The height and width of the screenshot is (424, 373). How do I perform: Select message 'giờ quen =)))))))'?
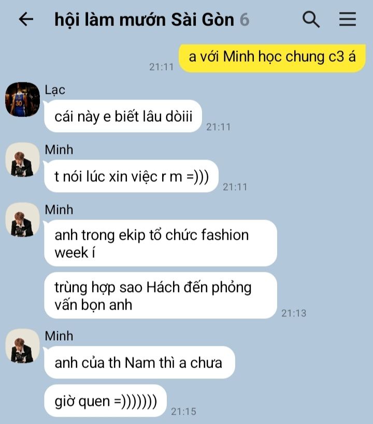105,401
